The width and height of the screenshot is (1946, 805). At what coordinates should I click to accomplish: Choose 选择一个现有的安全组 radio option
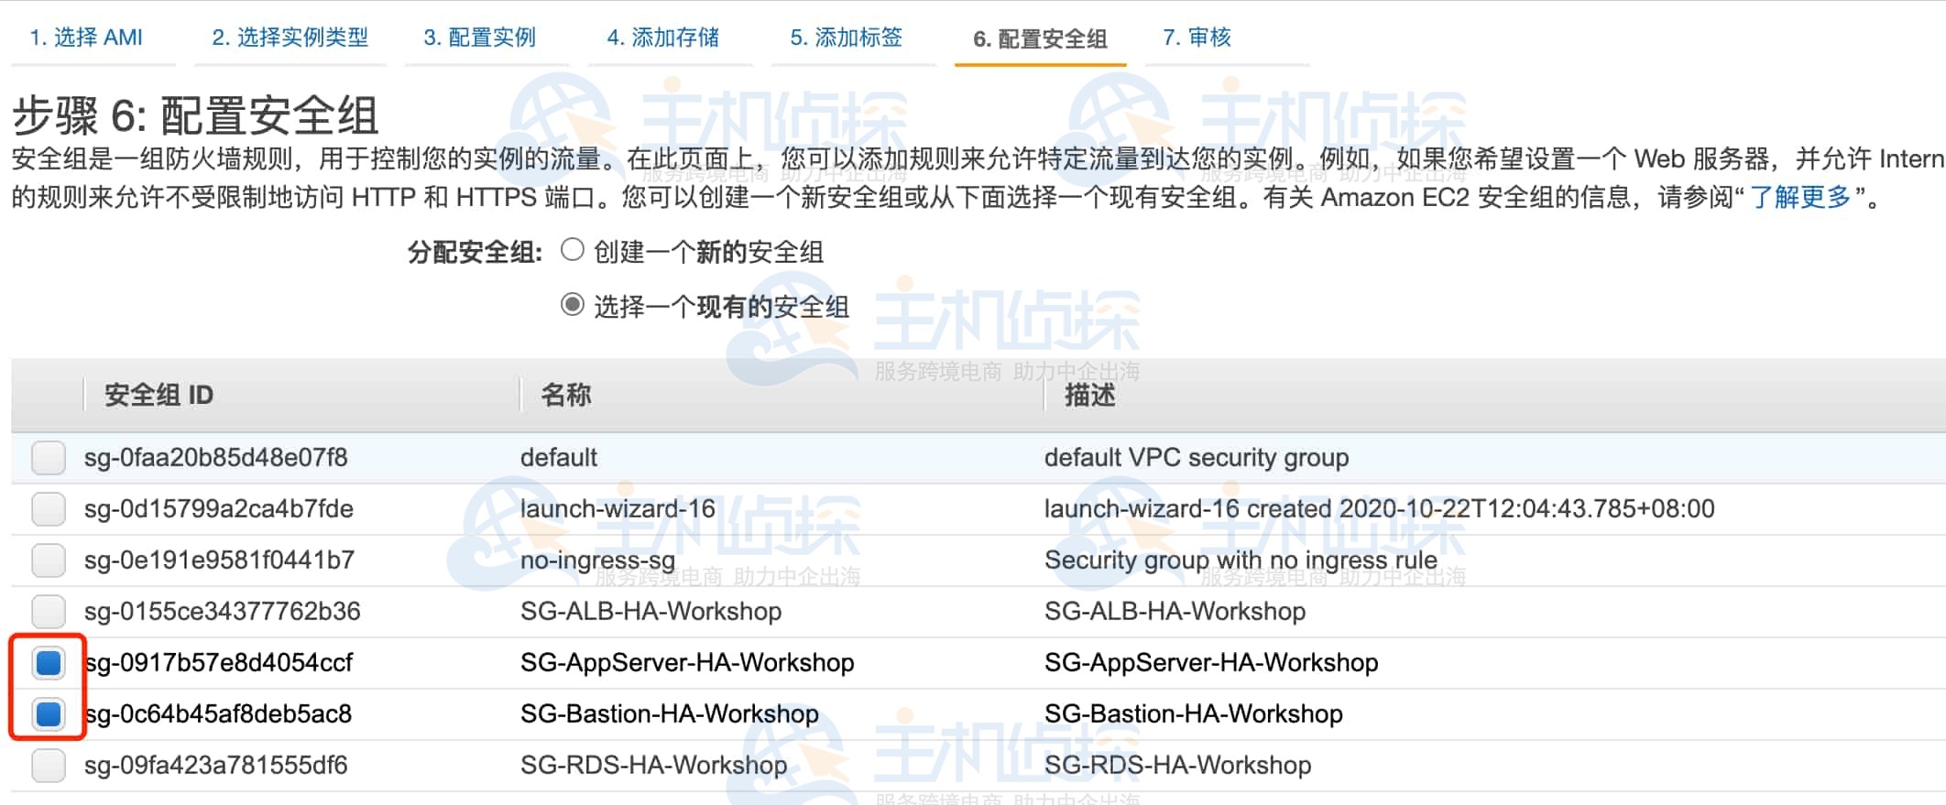click(x=573, y=305)
